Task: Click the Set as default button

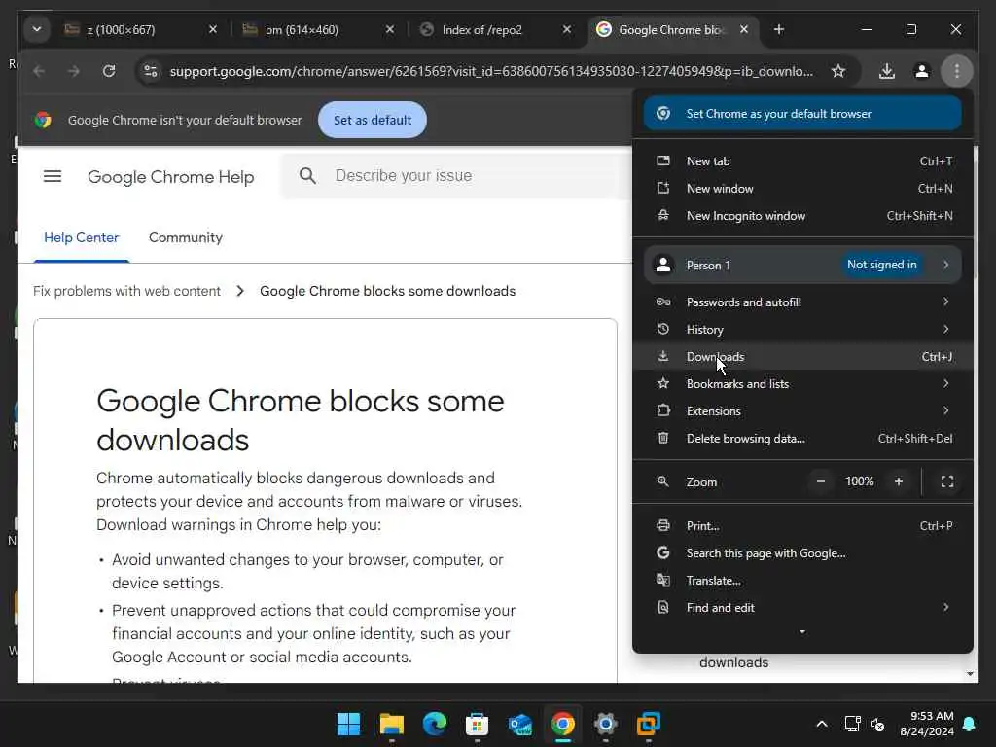Action: 373,120
